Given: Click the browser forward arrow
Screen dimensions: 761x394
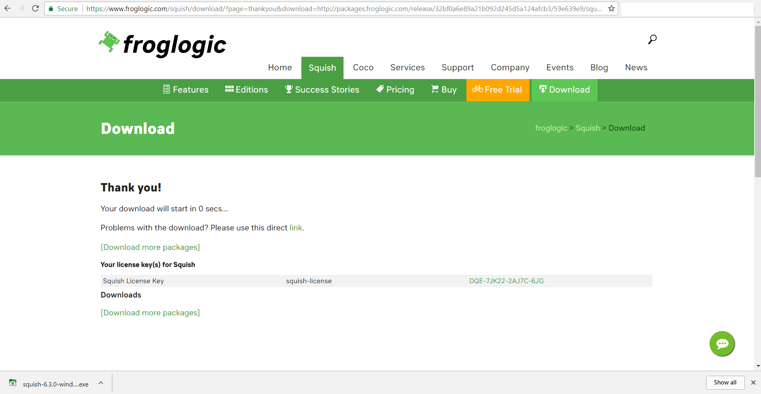Looking at the screenshot, I should [x=21, y=8].
